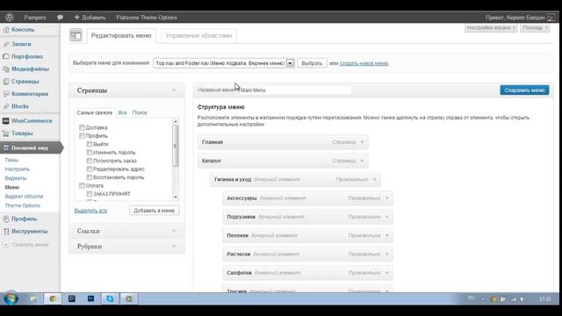Open the Windows Start button

click(11, 298)
